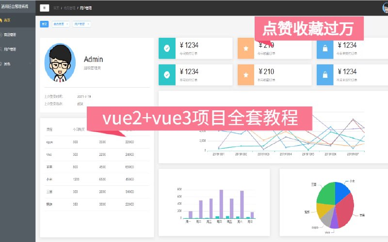The height and width of the screenshot is (242, 388).
Task: Open the user avatar in top-right corner
Action: point(385,8)
